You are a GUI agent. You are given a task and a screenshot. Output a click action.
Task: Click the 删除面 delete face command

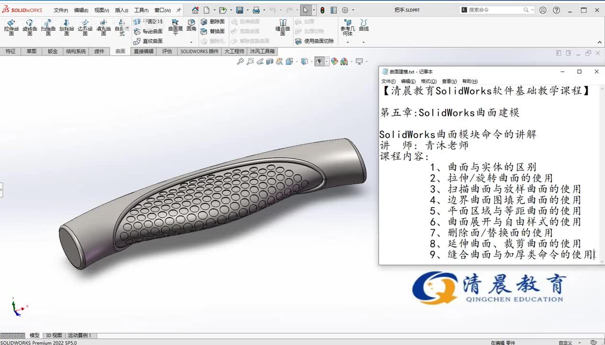point(213,22)
